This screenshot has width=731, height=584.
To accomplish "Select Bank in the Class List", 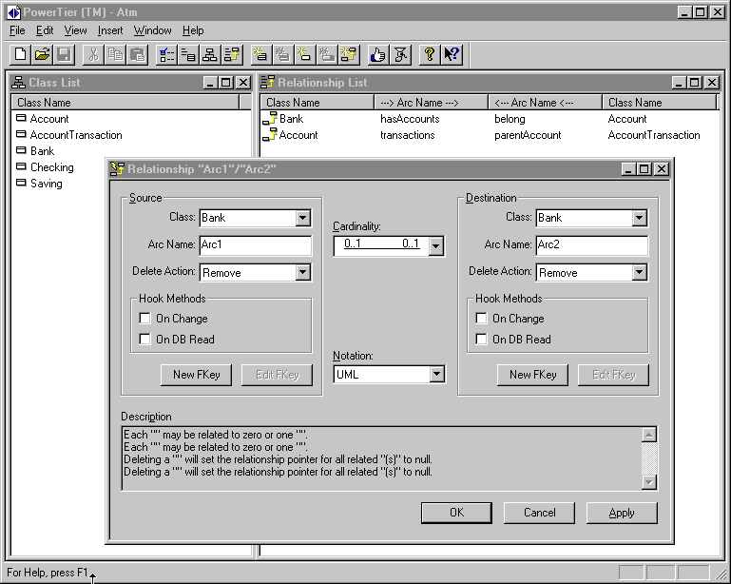I will [x=42, y=151].
